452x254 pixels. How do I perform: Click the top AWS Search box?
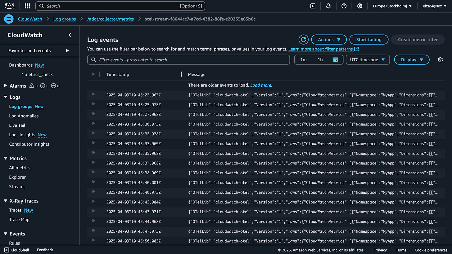[120, 6]
